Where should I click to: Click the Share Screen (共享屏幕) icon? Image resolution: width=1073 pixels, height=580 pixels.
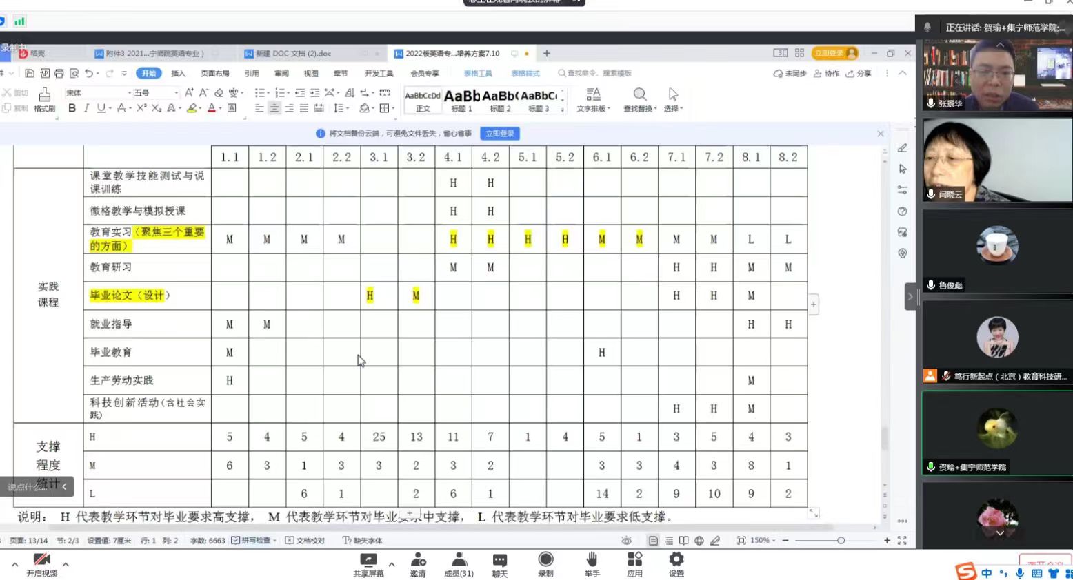pyautogui.click(x=368, y=563)
